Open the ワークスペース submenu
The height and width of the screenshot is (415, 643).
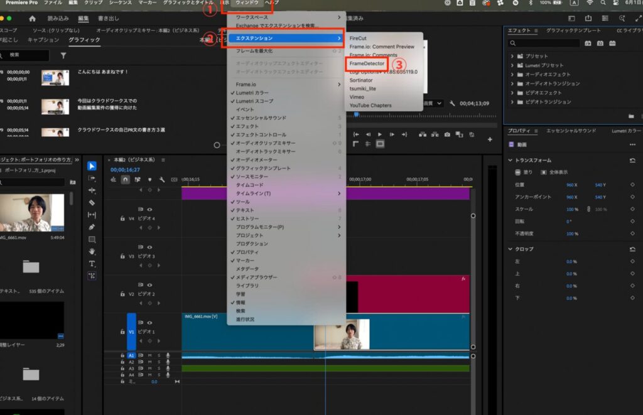coord(286,17)
